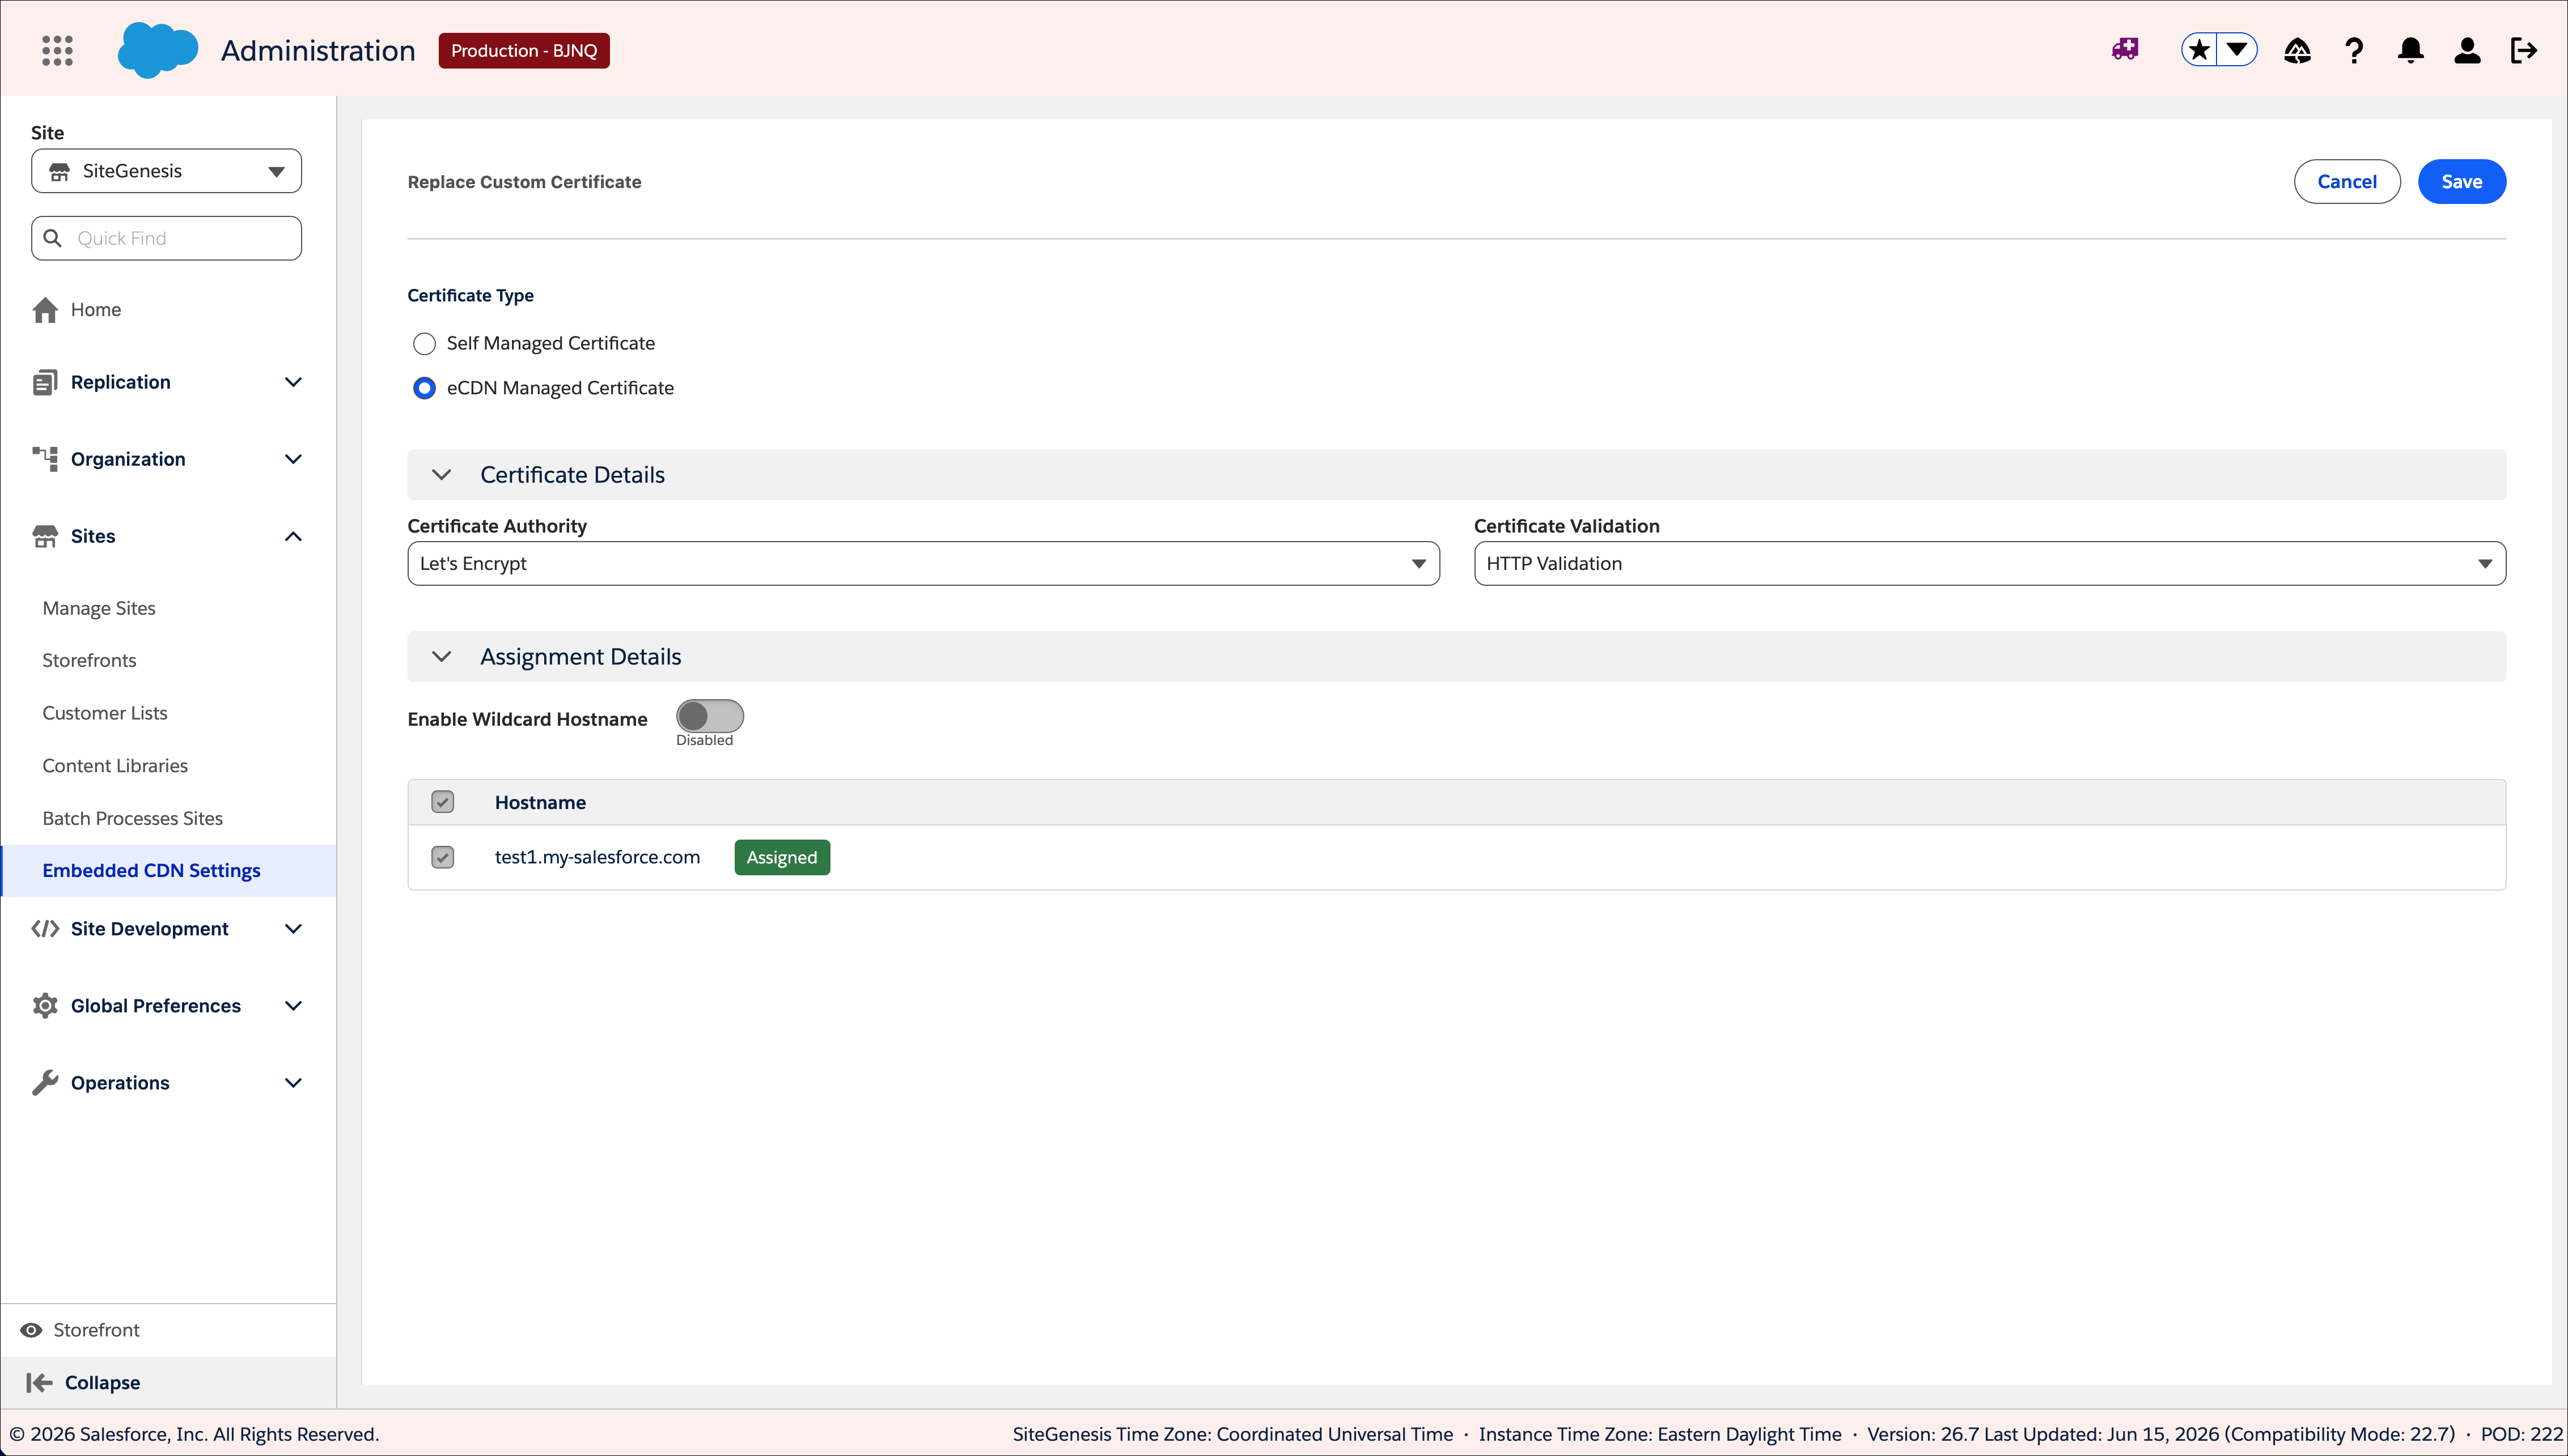
Task: Toggle the Hostname header select-all checkbox
Action: [x=442, y=802]
